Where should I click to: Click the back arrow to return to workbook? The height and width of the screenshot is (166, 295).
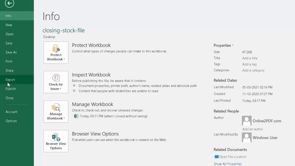(9, 3)
